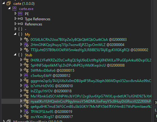
Task: Select the carte (1.0.0.0) assembly
Action: point(24,4)
